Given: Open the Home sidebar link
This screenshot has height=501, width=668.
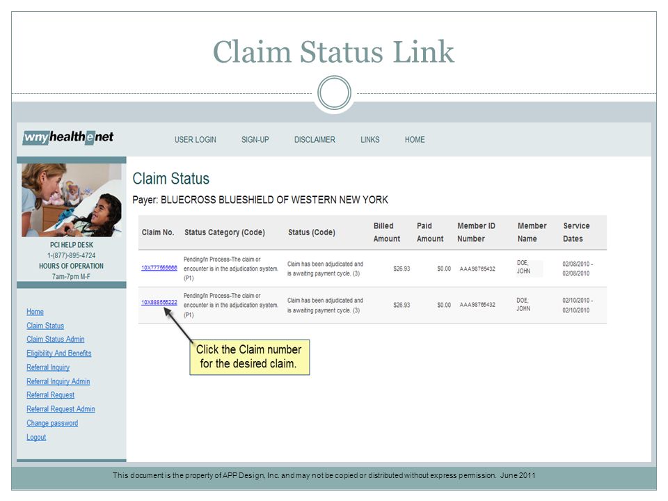Looking at the screenshot, I should [35, 312].
